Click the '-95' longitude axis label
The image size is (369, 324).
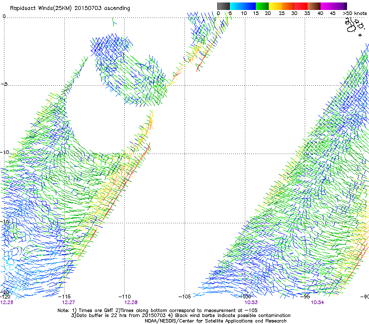click(305, 297)
